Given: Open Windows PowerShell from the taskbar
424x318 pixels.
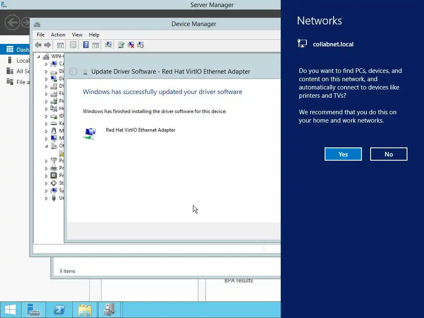Looking at the screenshot, I should 59,310.
